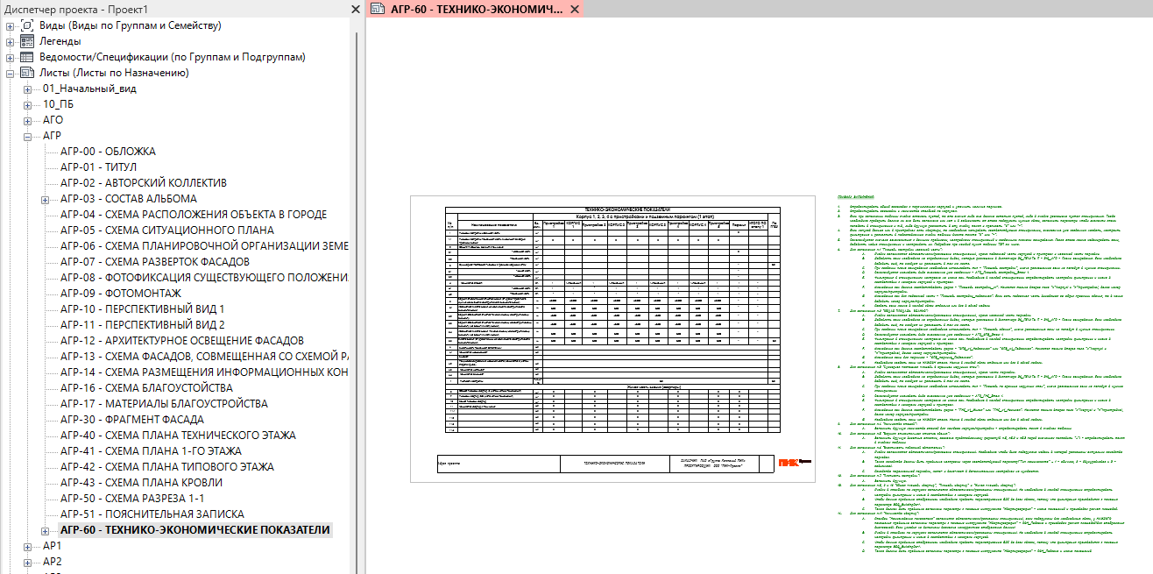Expand the АГО group

tap(28, 120)
